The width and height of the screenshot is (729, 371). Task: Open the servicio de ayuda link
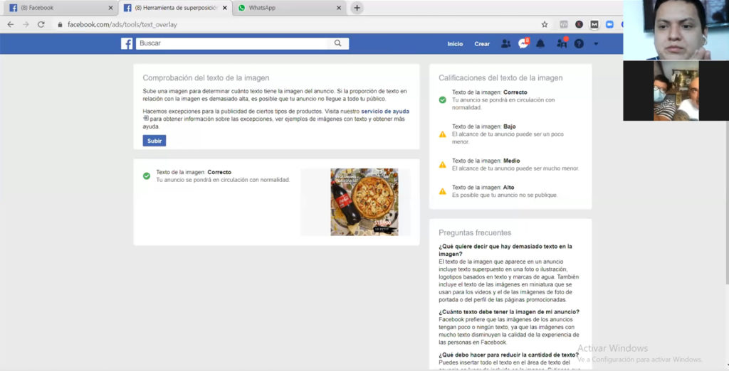coord(385,112)
